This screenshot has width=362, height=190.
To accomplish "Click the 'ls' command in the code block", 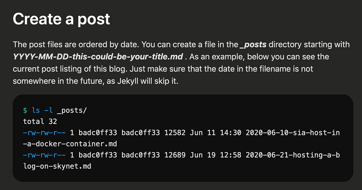I will [x=36, y=110].
